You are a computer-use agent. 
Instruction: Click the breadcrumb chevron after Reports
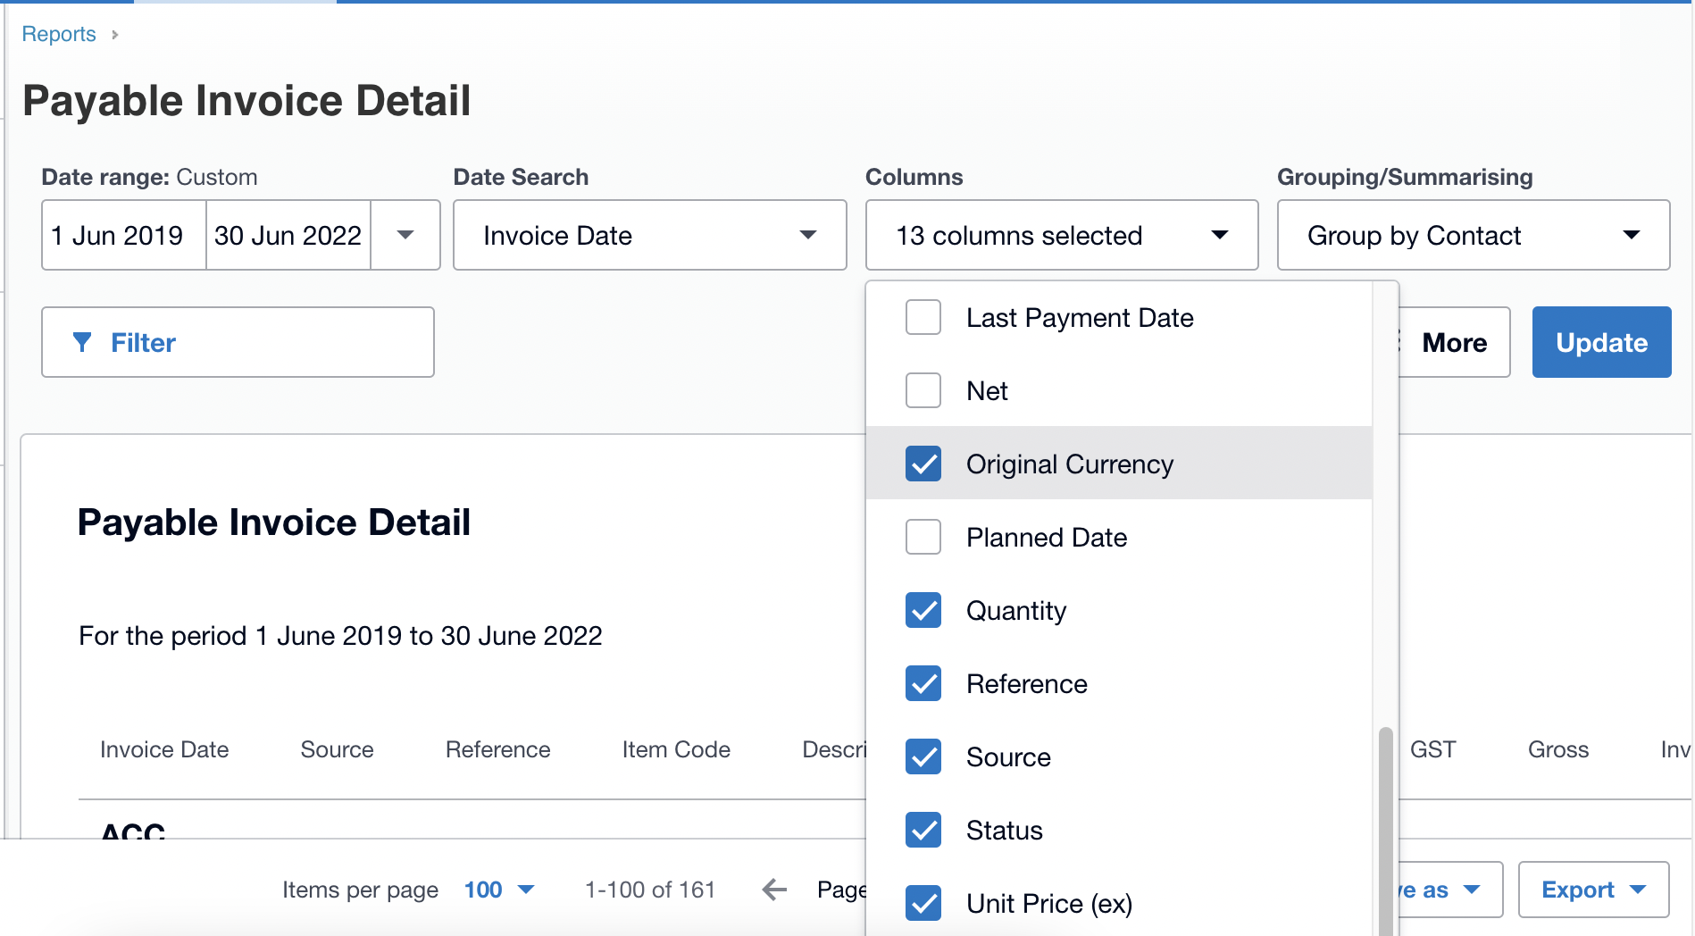[115, 35]
